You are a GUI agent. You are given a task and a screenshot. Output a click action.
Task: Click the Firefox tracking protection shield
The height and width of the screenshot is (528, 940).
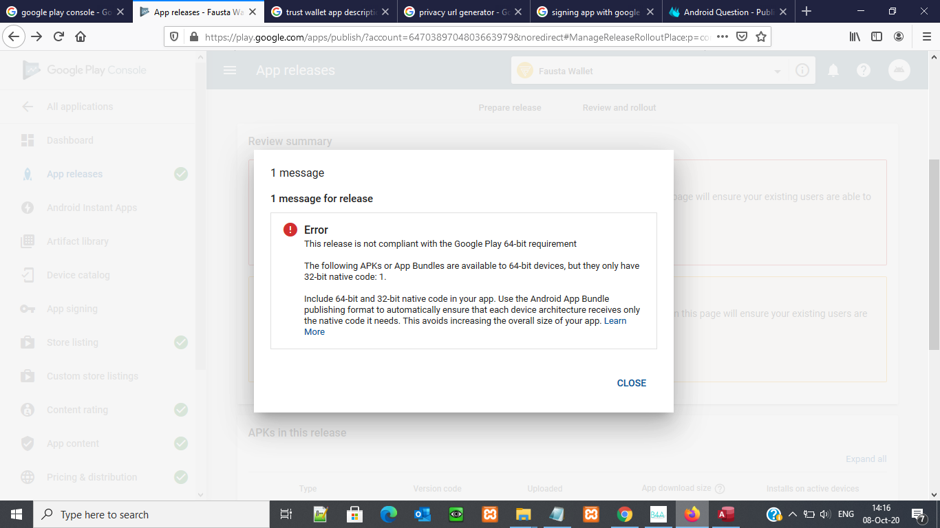tap(174, 36)
